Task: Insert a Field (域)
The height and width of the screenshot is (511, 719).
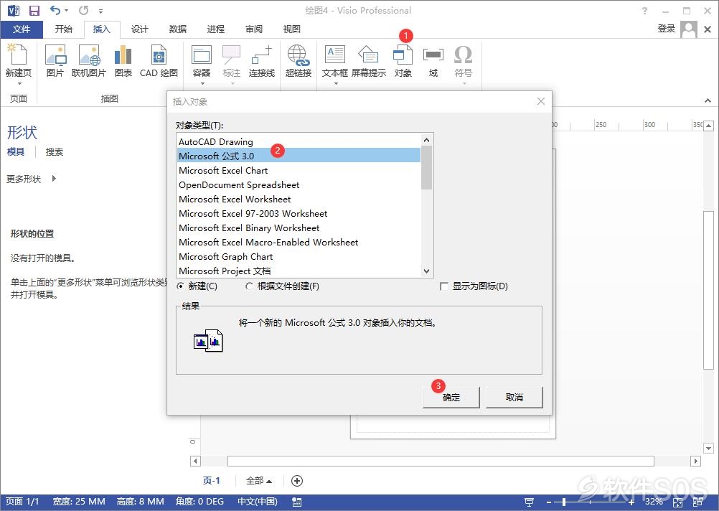Action: click(x=433, y=55)
